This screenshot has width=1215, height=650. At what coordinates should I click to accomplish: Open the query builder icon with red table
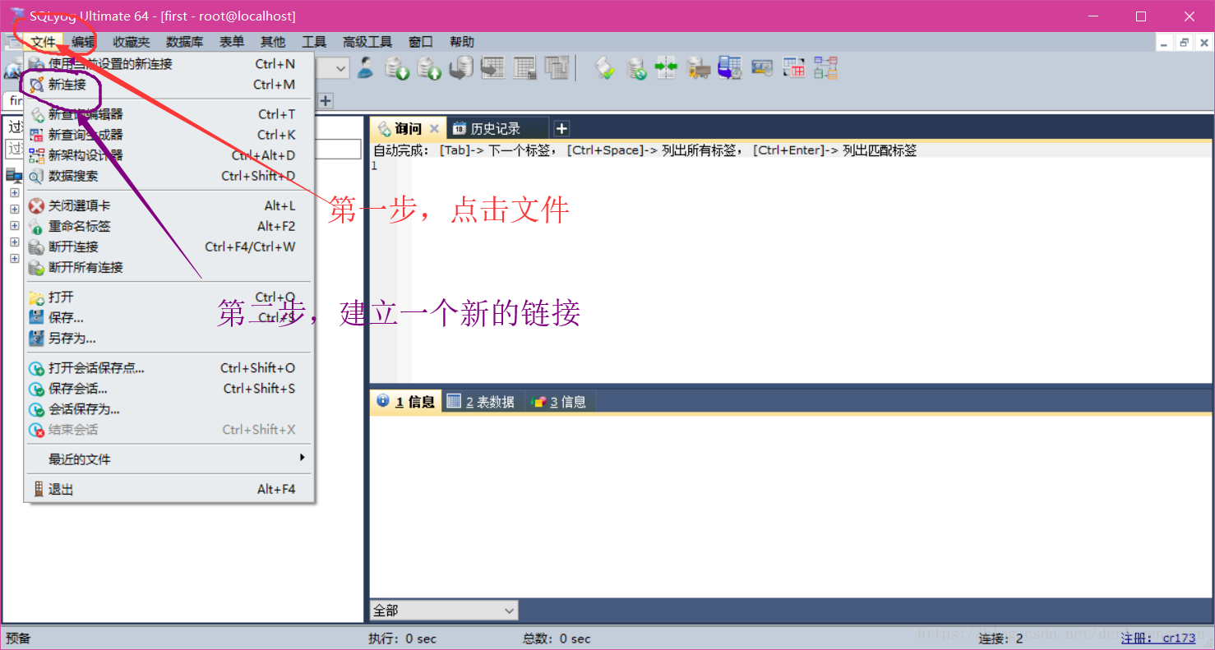click(x=793, y=68)
